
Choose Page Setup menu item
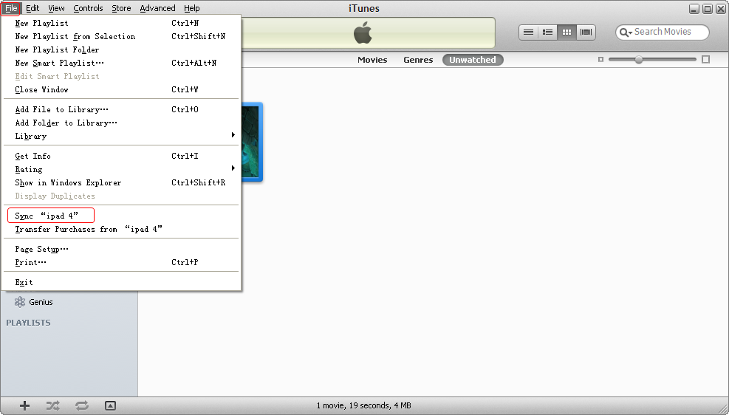121,249
